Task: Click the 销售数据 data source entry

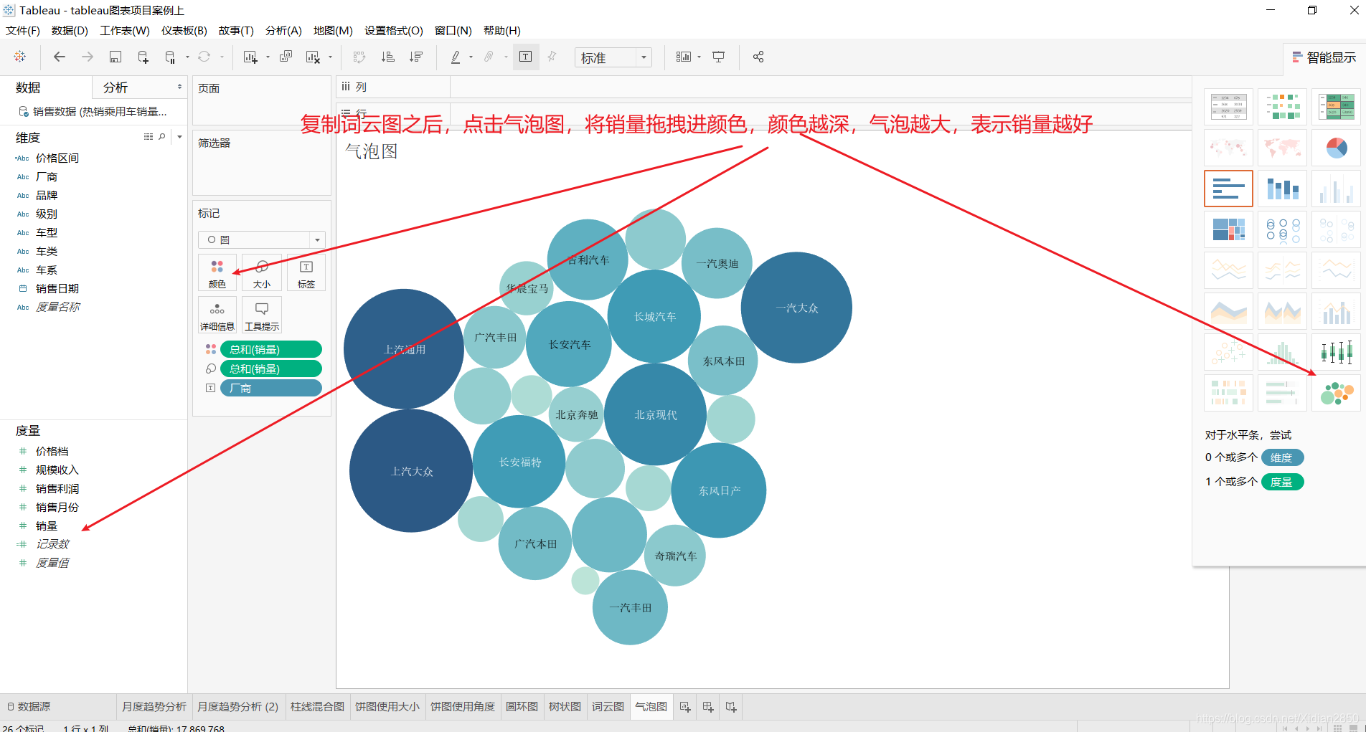Action: 93,112
